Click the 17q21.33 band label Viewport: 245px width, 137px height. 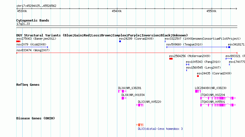point(23,24)
